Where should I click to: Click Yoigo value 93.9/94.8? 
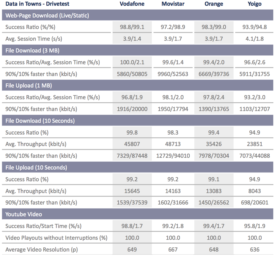(x=255, y=27)
